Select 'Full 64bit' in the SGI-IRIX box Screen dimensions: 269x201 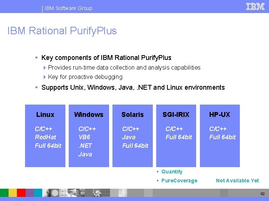(x=179, y=137)
